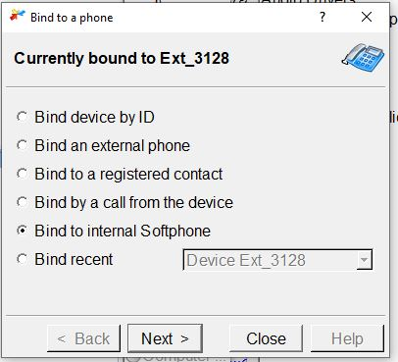Click the app logo in title bar
This screenshot has width=398, height=362.
[x=18, y=16]
